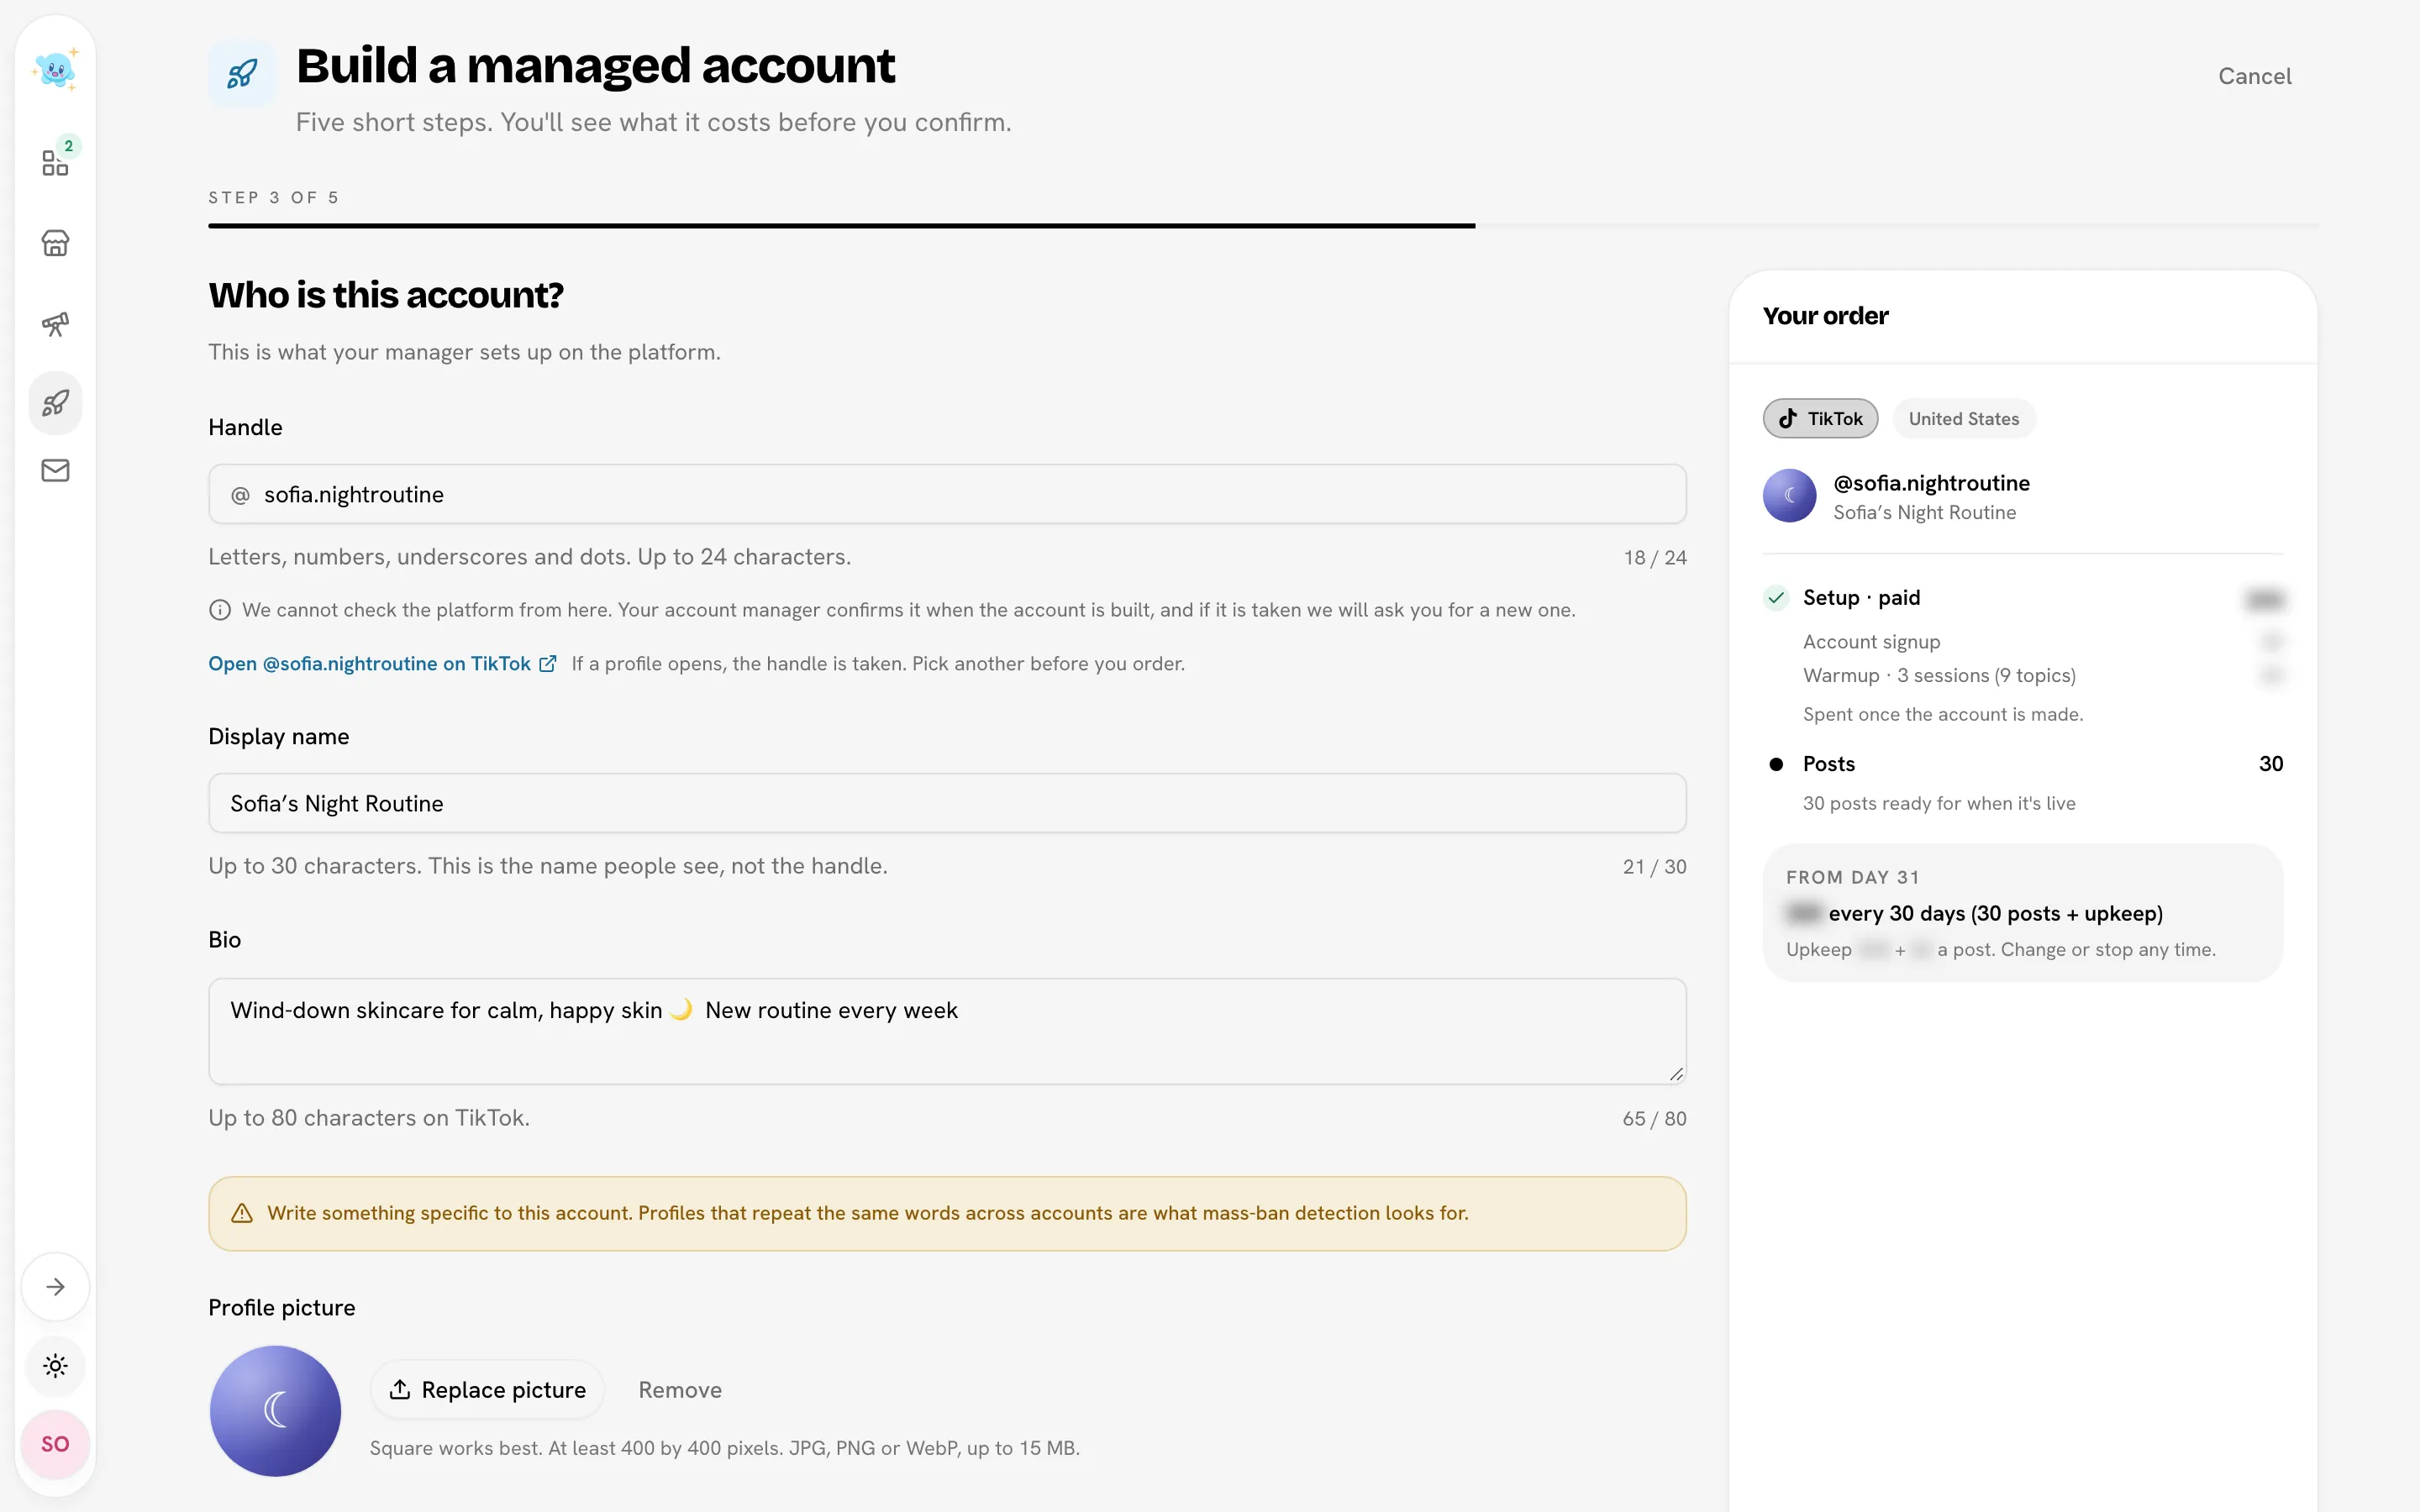Click 'FROM DAY 31' label
The image size is (2420, 1512).
1853,877
